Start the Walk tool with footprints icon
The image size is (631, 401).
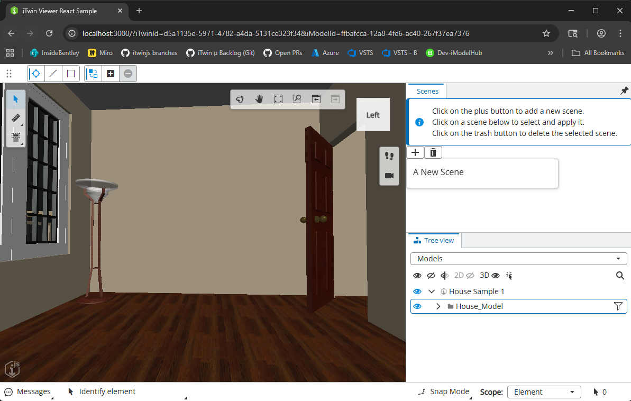[x=389, y=156]
